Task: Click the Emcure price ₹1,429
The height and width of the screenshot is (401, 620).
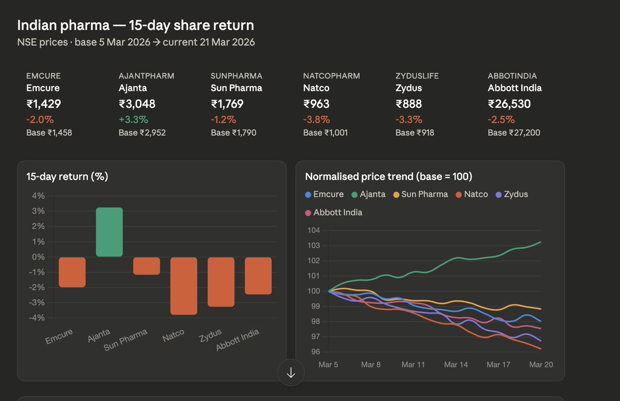Action: [43, 104]
